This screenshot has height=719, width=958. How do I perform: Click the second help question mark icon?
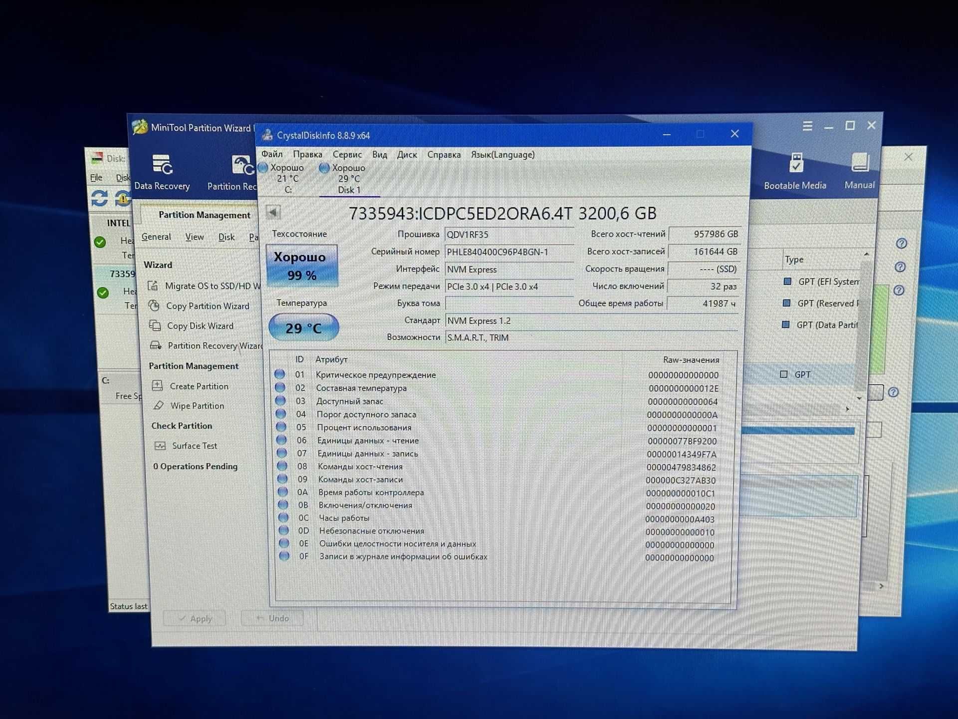(x=900, y=267)
